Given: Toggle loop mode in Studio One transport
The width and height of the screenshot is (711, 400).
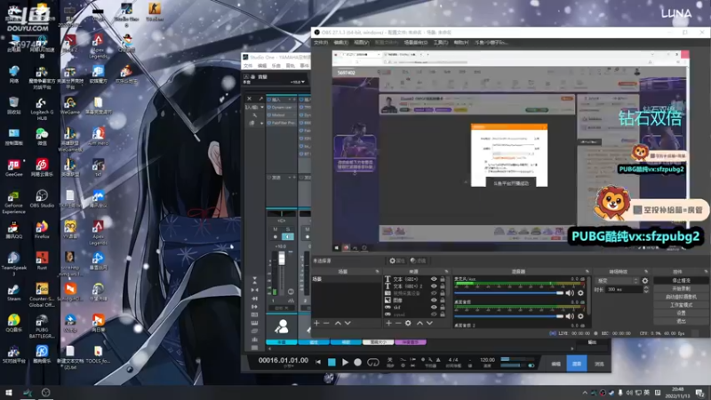Looking at the screenshot, I should (372, 362).
